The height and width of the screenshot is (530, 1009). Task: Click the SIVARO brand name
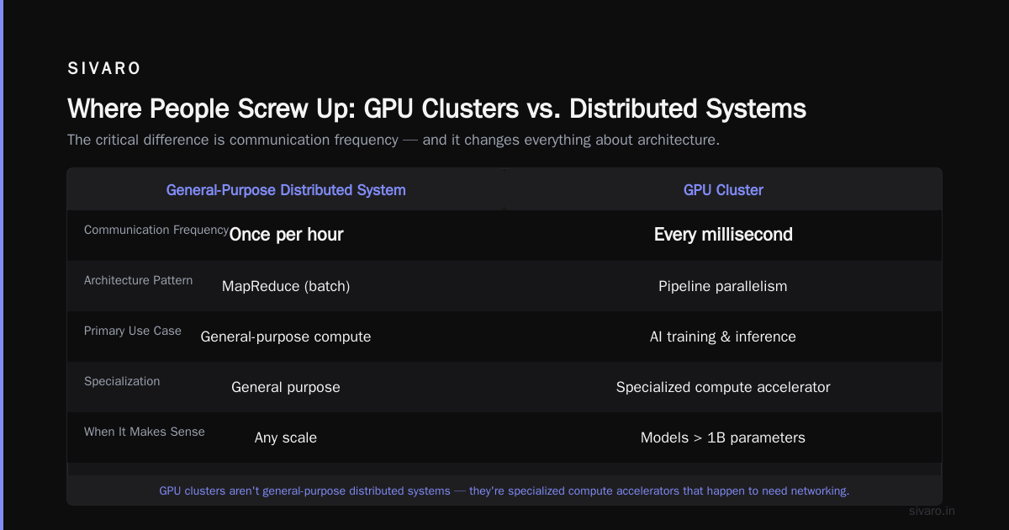tap(104, 69)
